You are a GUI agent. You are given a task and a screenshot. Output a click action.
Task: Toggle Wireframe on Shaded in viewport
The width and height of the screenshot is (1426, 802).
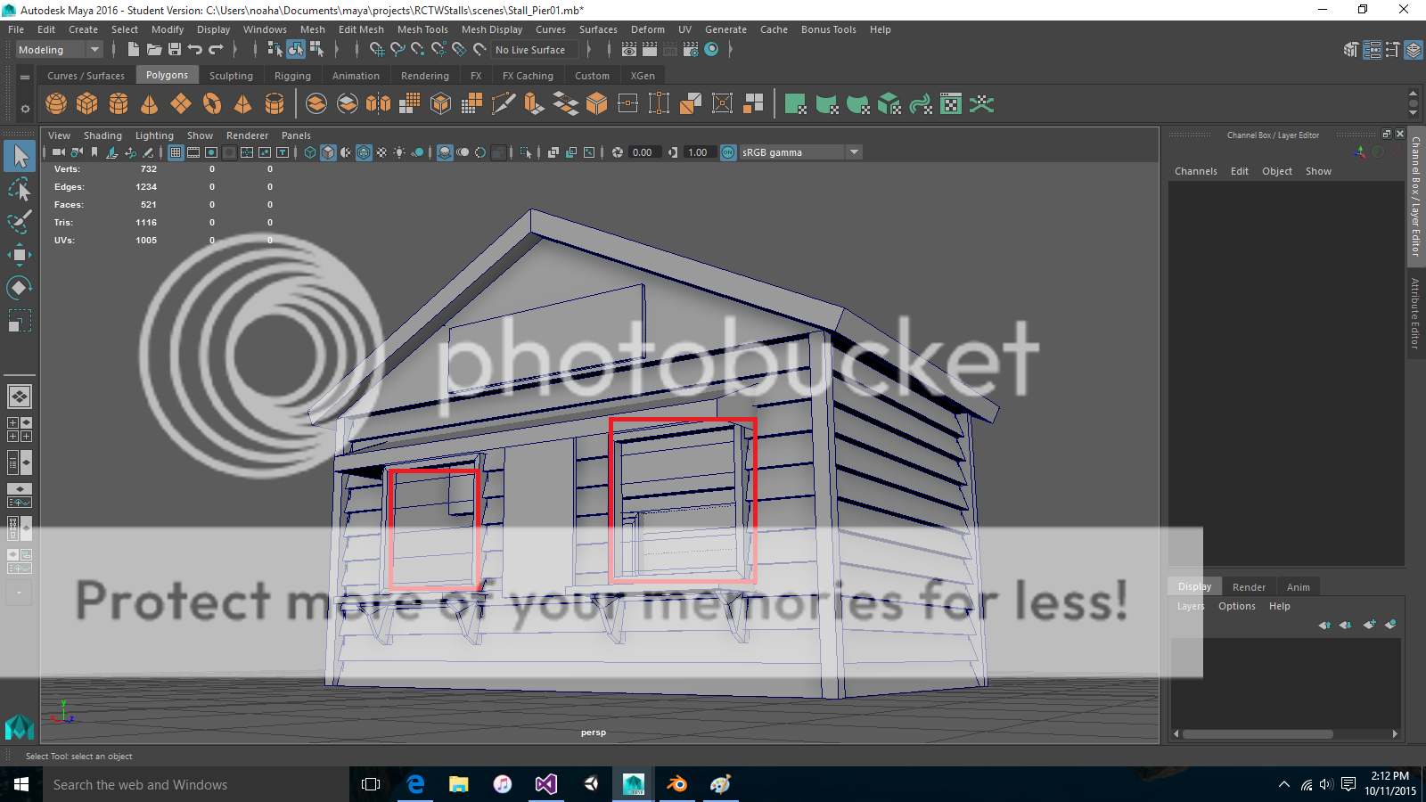pos(364,152)
